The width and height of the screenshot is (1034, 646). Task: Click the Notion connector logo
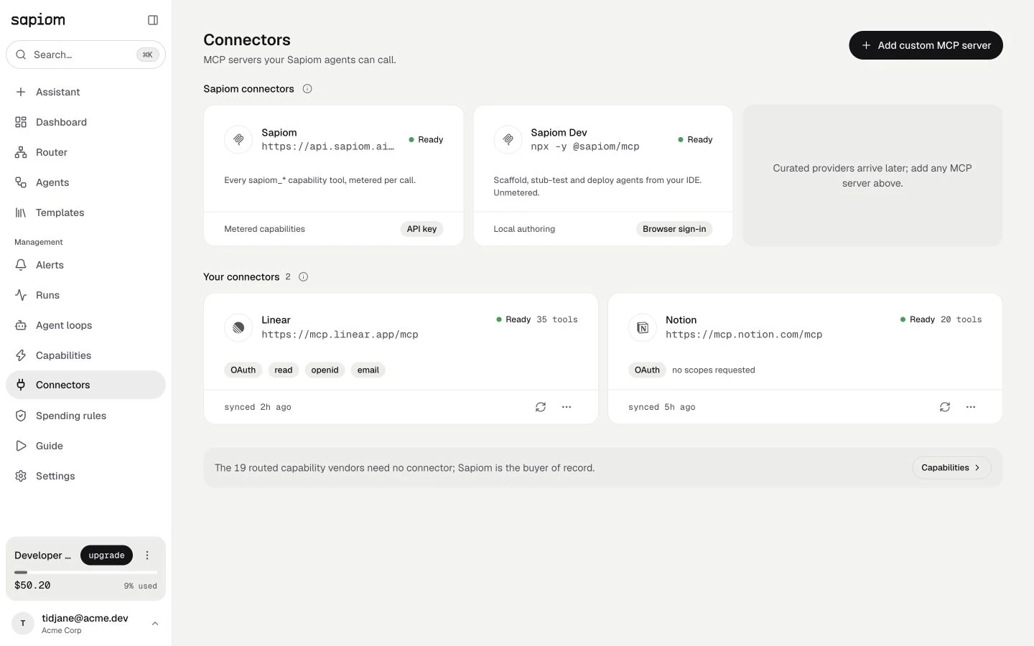(x=643, y=327)
